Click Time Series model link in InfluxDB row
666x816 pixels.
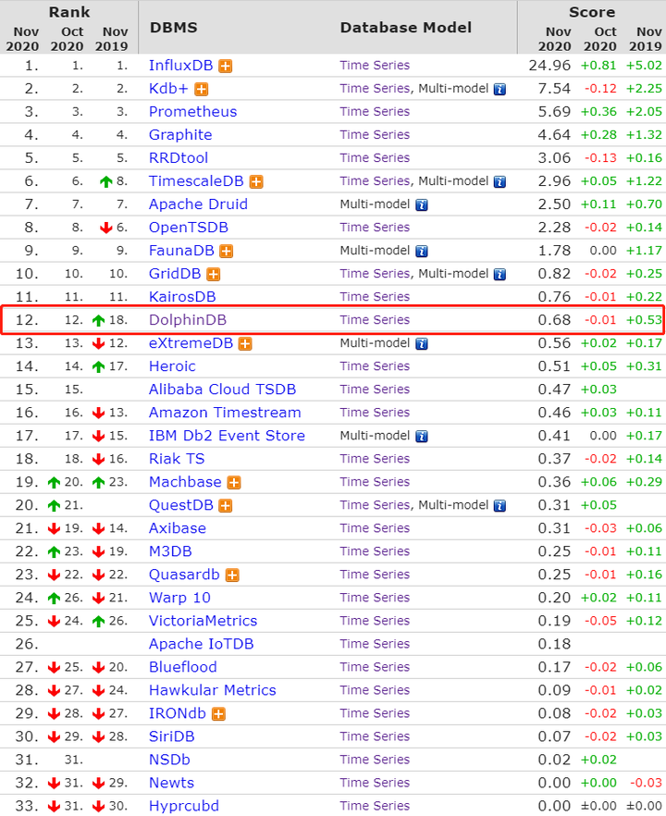[375, 66]
